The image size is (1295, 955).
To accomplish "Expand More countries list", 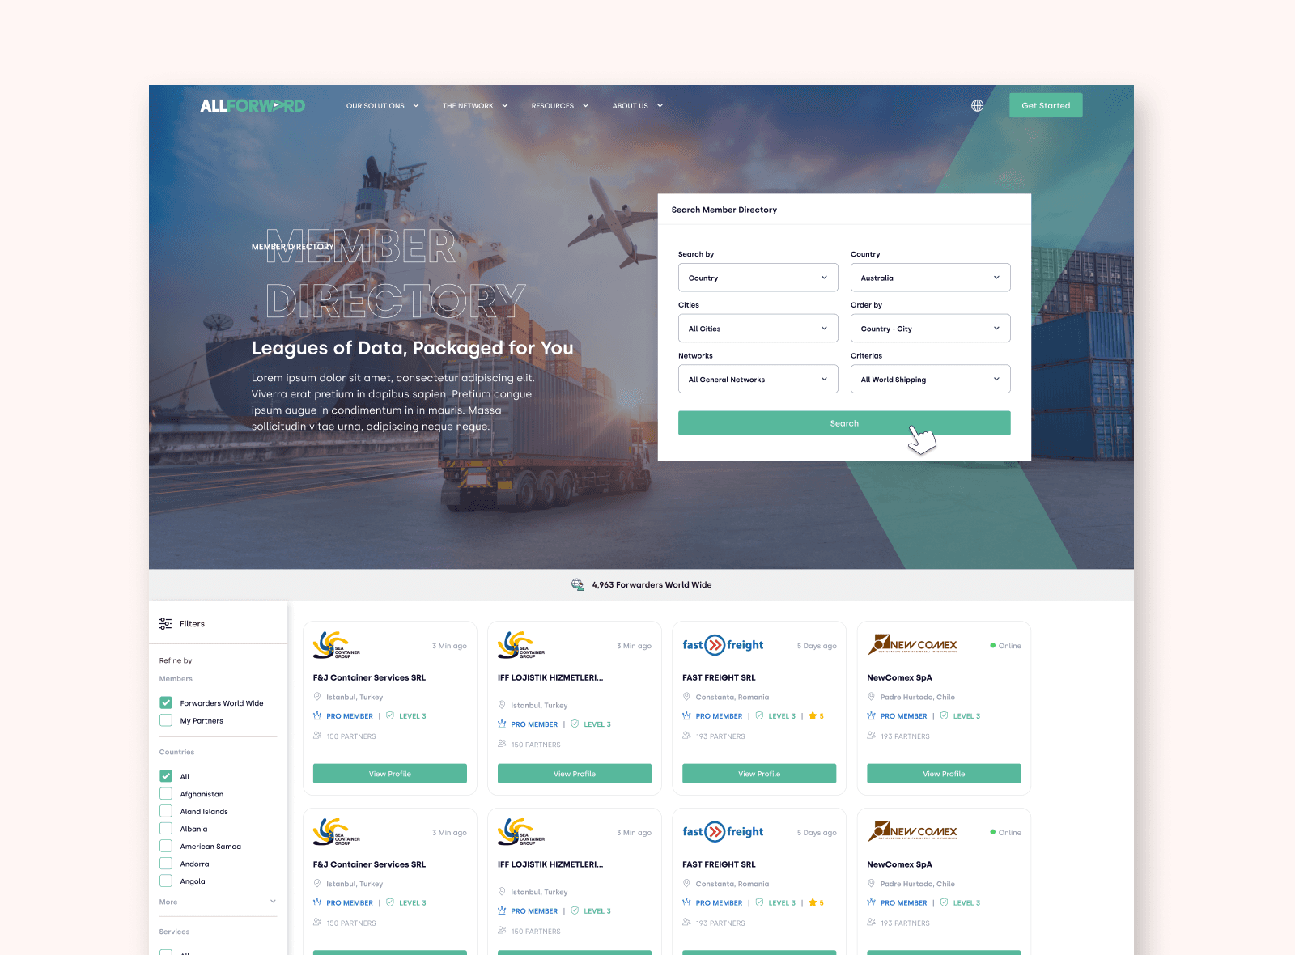I will (x=218, y=902).
